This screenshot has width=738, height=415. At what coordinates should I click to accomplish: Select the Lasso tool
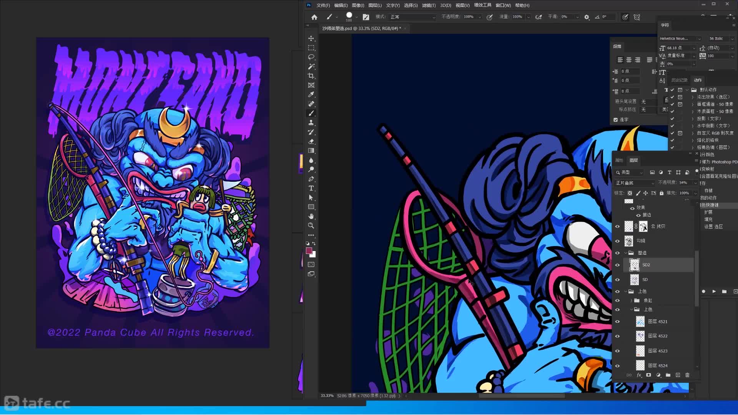(x=311, y=57)
